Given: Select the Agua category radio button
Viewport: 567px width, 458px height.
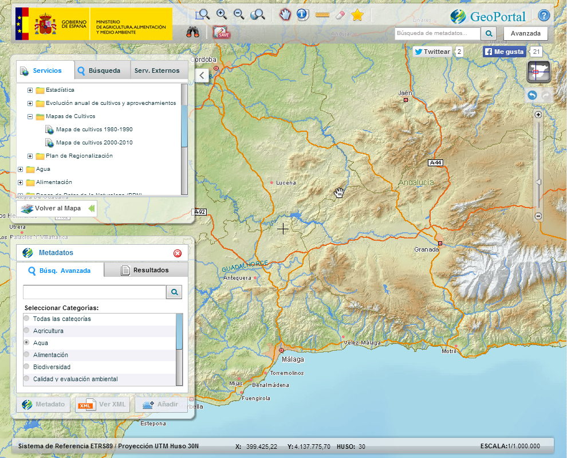Looking at the screenshot, I should coord(26,342).
